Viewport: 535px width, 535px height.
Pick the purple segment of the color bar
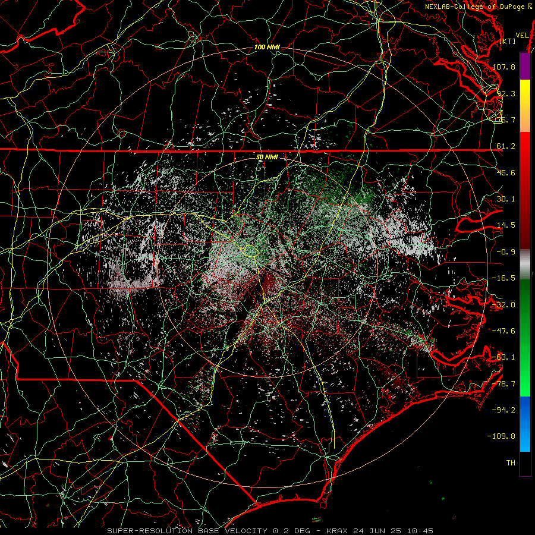pyautogui.click(x=525, y=67)
